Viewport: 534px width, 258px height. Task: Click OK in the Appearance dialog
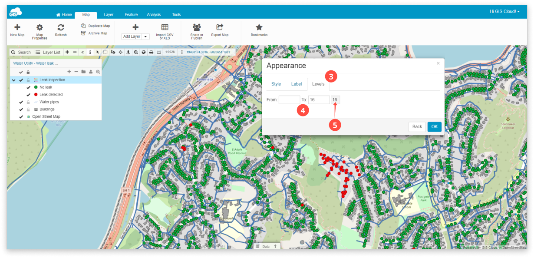tap(434, 126)
